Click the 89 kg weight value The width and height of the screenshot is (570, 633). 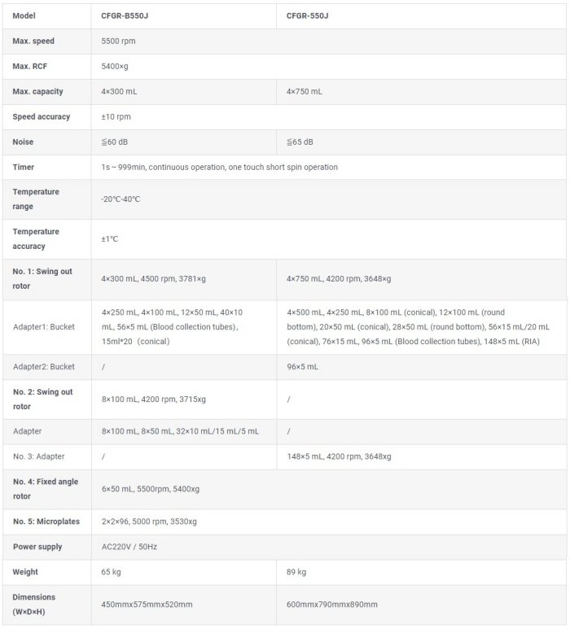pos(296,572)
